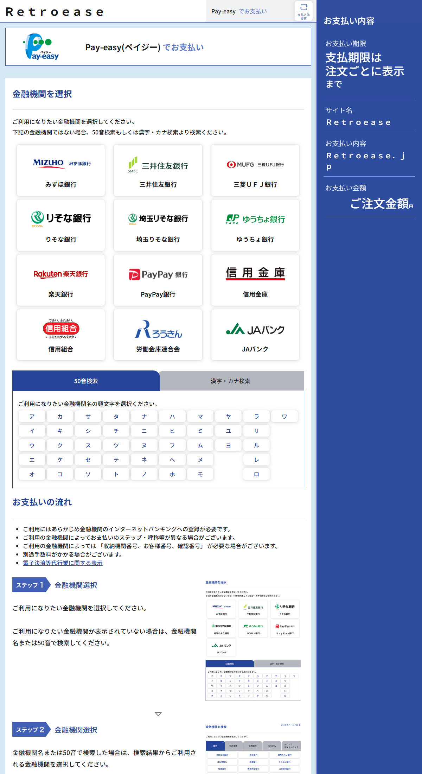Click the kana button タ

[116, 416]
